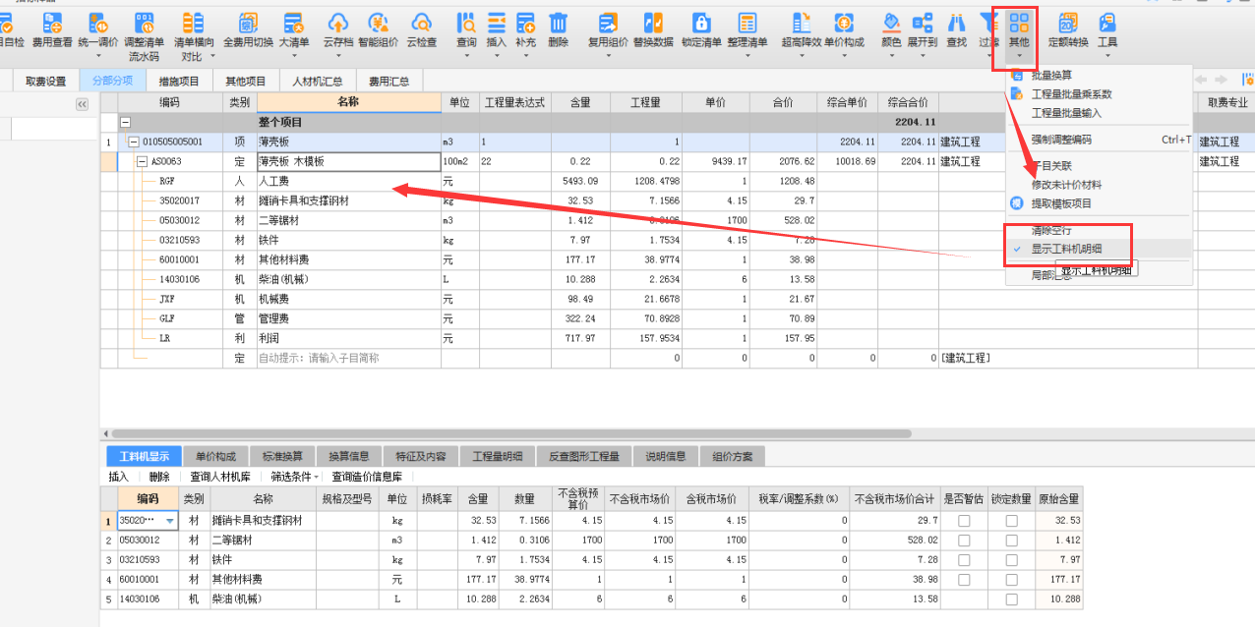Toggle 是否暂估 checkbox for 铁件
Image resolution: width=1255 pixels, height=627 pixels.
(964, 559)
